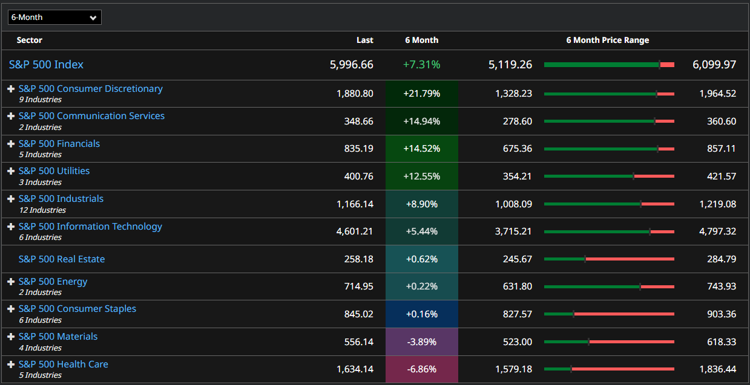
Task: Open S&P 500 Consumer Staples link
Action: (77, 308)
